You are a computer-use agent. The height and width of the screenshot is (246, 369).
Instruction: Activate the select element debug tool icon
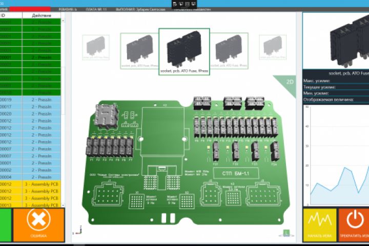point(181,4)
